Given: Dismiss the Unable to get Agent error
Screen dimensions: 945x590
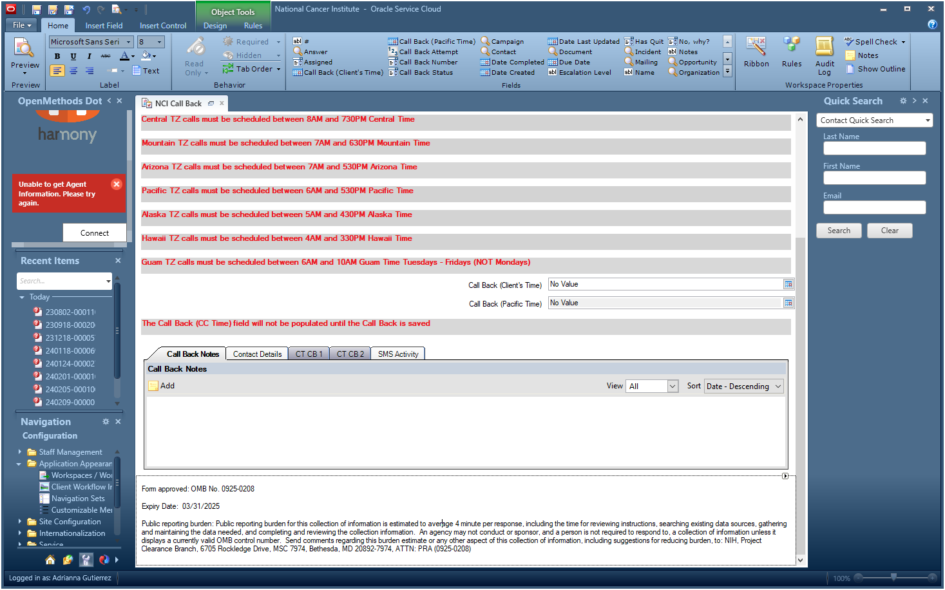Looking at the screenshot, I should click(x=117, y=184).
